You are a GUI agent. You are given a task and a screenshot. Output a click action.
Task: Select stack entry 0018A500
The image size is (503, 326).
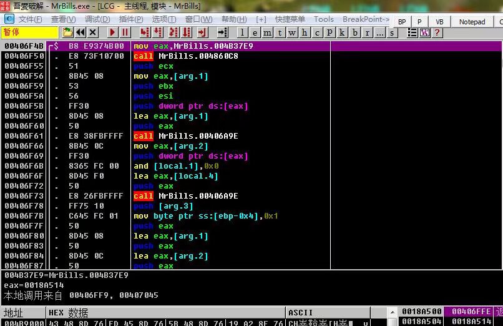421,311
